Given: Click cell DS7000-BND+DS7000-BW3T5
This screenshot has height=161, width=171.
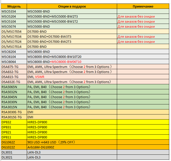Looking at the screenshot, I should [x=72, y=36].
